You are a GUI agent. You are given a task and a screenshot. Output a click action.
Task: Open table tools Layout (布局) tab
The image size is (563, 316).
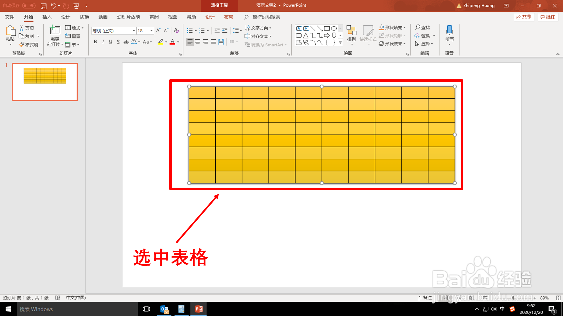229,17
